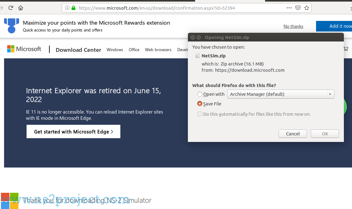Click the 'Opening NetSim.zip' dialog title bar

266,37
